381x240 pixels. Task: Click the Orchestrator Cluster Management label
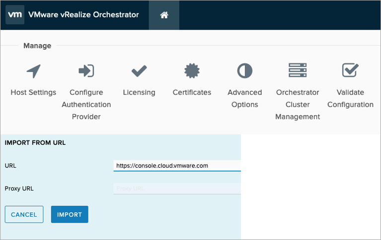tap(298, 104)
